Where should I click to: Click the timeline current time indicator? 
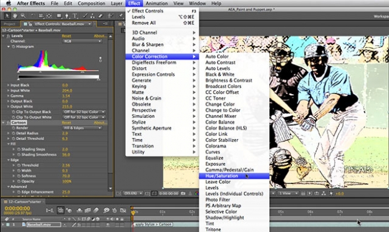pyautogui.click(x=133, y=213)
